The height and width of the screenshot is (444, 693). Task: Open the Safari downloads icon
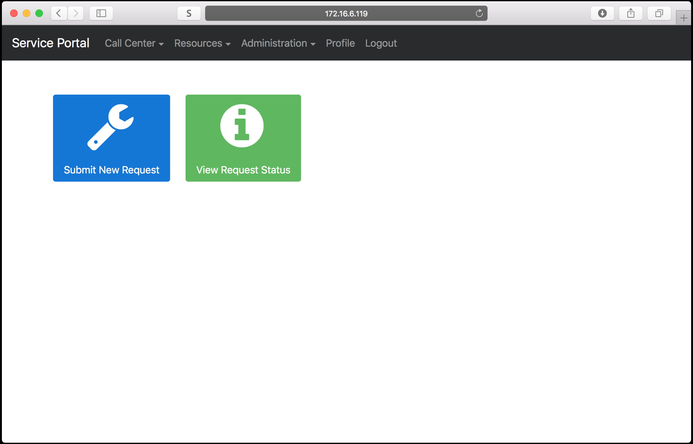602,13
